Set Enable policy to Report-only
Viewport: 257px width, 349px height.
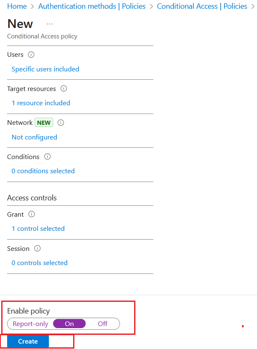click(x=31, y=324)
